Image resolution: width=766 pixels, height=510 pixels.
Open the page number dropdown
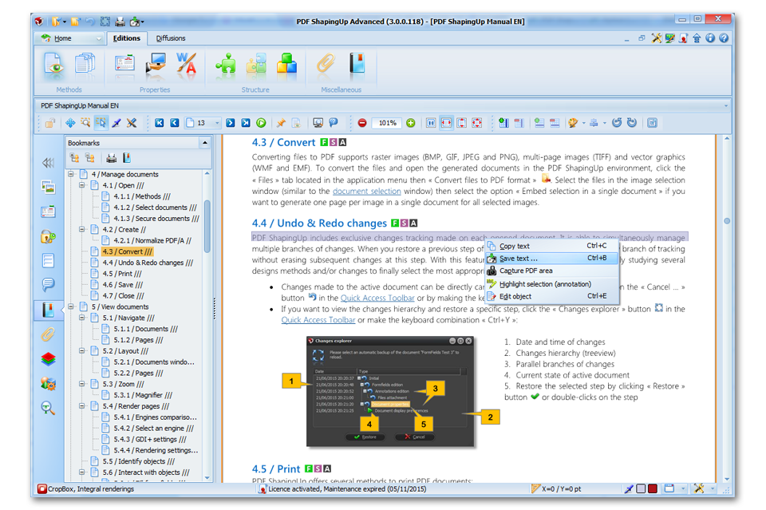coord(217,123)
